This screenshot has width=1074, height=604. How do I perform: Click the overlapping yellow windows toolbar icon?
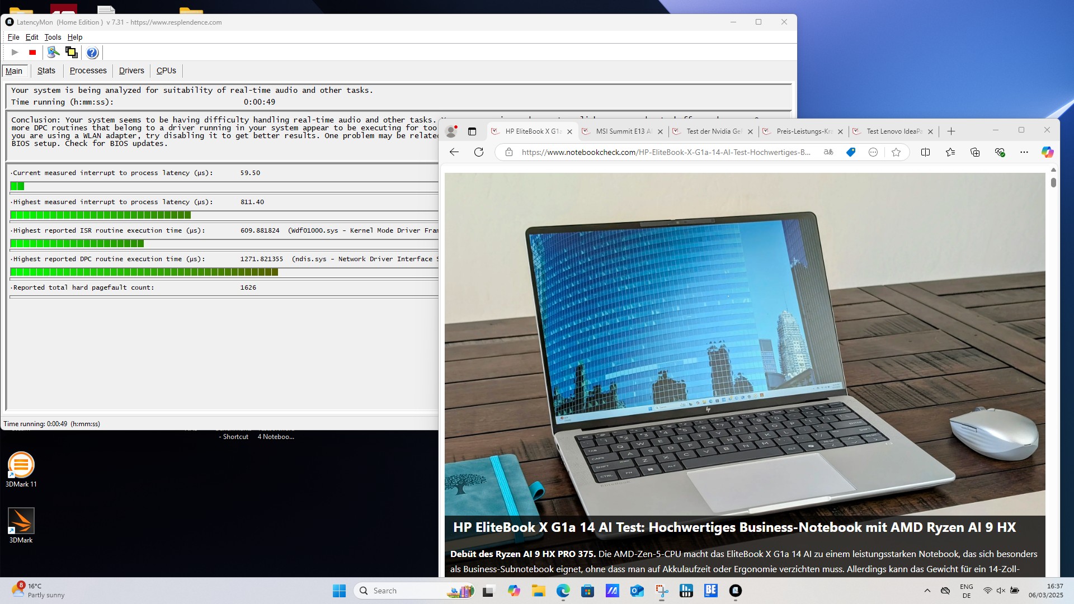(71, 53)
